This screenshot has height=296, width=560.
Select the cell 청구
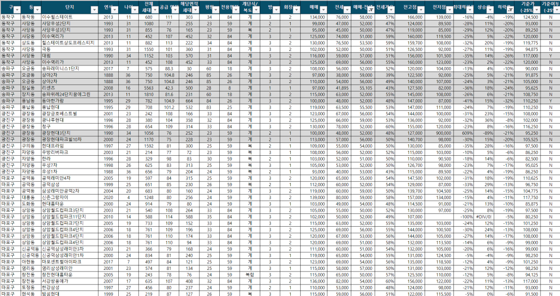tap(69, 126)
